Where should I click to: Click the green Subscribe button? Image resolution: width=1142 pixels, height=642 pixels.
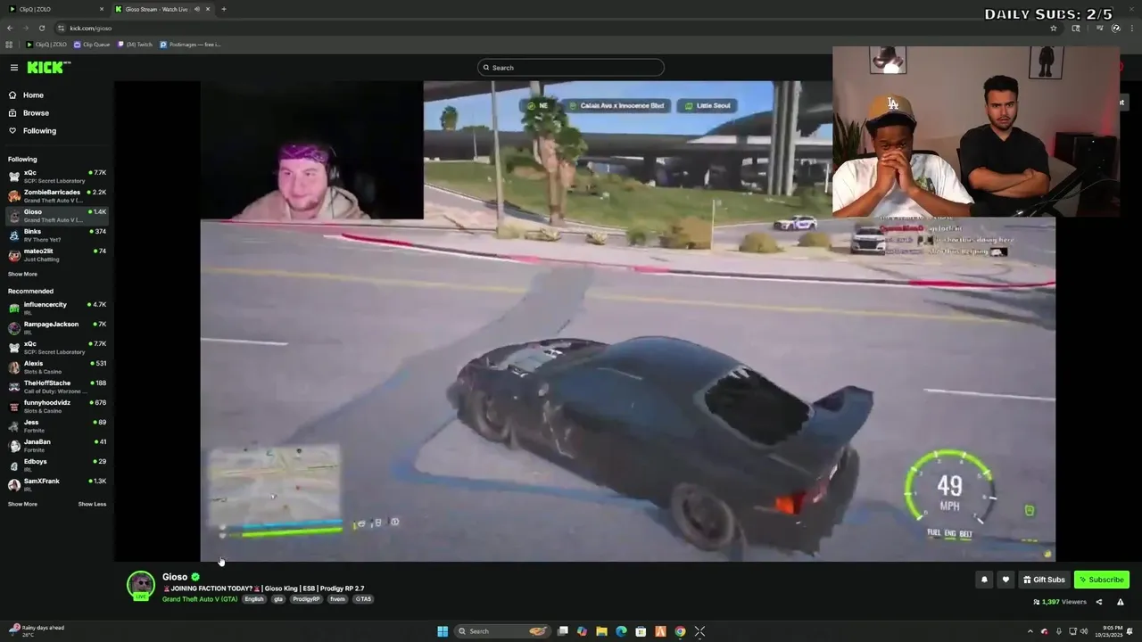click(1102, 580)
